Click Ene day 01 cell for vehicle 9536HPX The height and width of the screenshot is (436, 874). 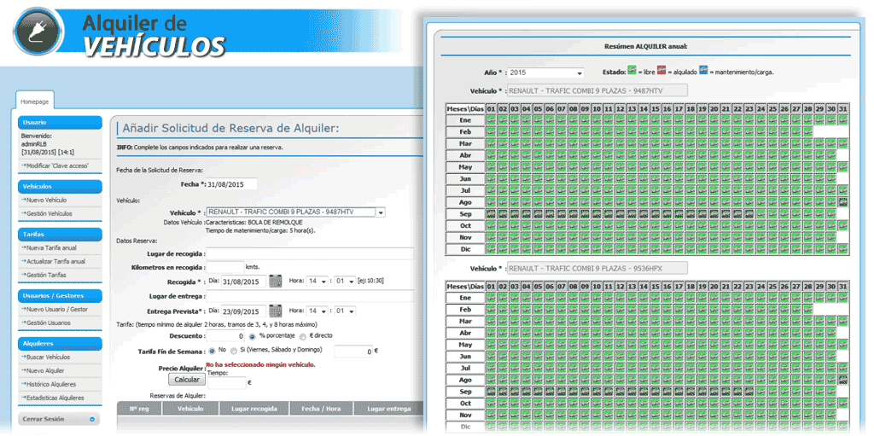pyautogui.click(x=492, y=298)
